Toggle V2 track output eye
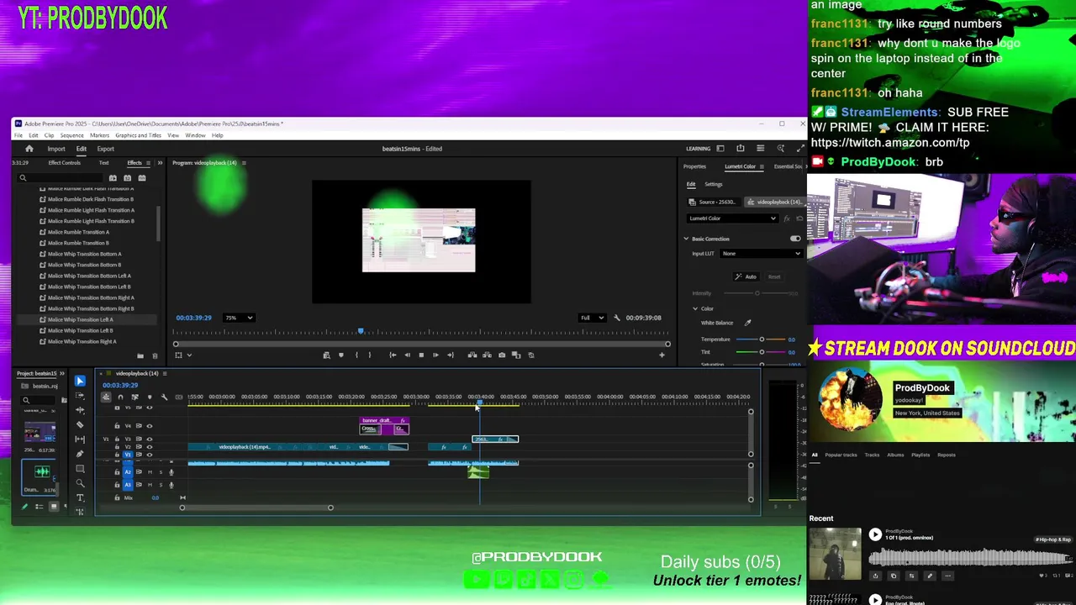This screenshot has width=1076, height=605. click(150, 447)
